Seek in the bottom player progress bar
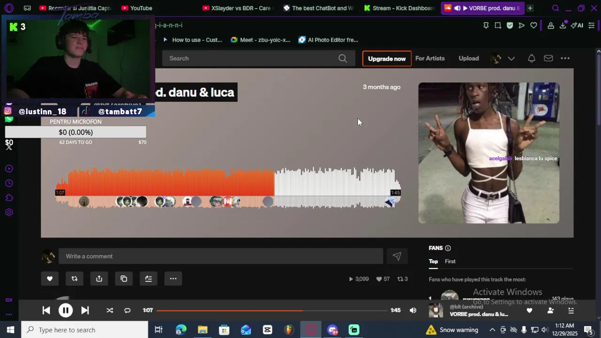601x338 pixels. tap(272, 310)
